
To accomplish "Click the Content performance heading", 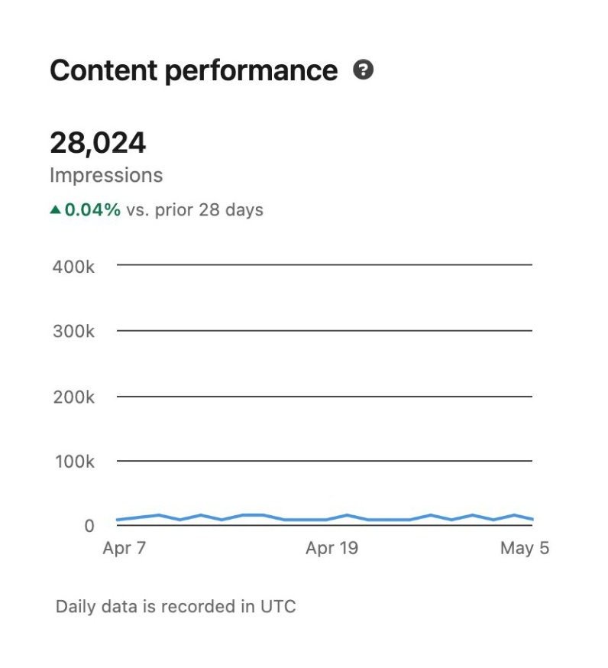I will pos(193,70).
